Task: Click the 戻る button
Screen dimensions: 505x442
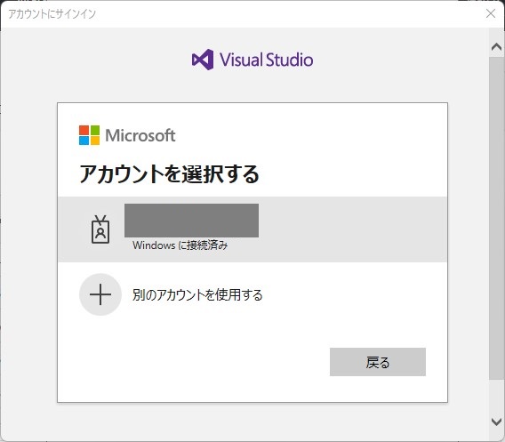Action: (378, 362)
